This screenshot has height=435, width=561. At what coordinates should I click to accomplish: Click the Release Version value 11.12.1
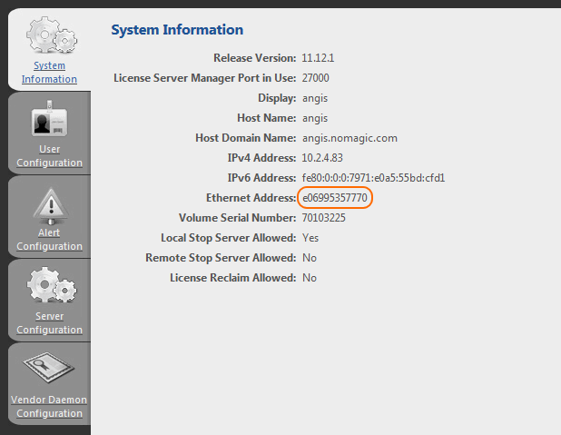[x=319, y=58]
